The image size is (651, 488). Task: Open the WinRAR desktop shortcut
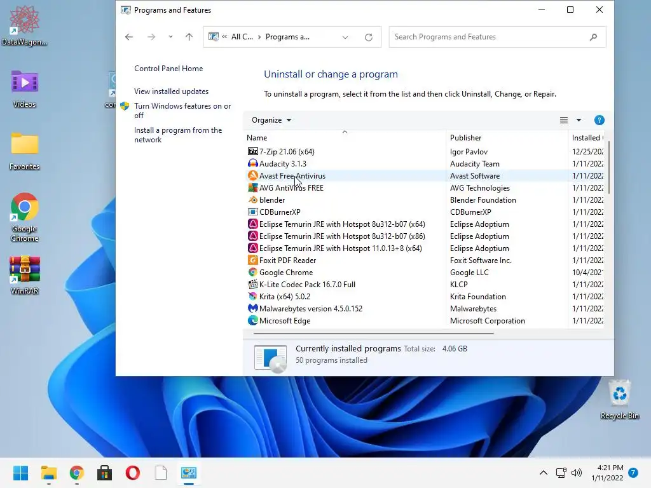point(25,276)
